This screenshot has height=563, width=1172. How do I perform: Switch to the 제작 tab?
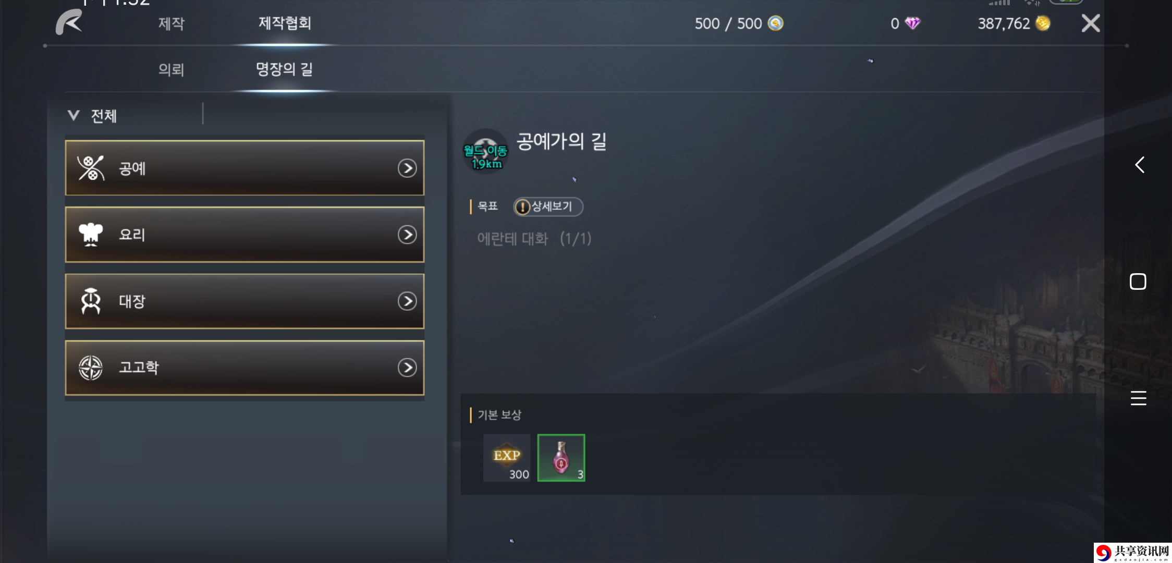click(x=171, y=23)
